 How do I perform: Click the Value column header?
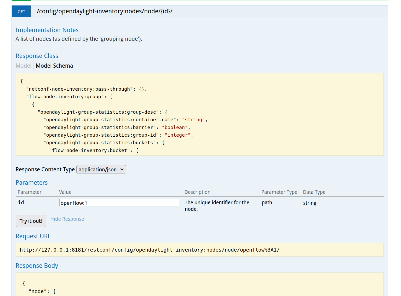pyautogui.click(x=65, y=192)
